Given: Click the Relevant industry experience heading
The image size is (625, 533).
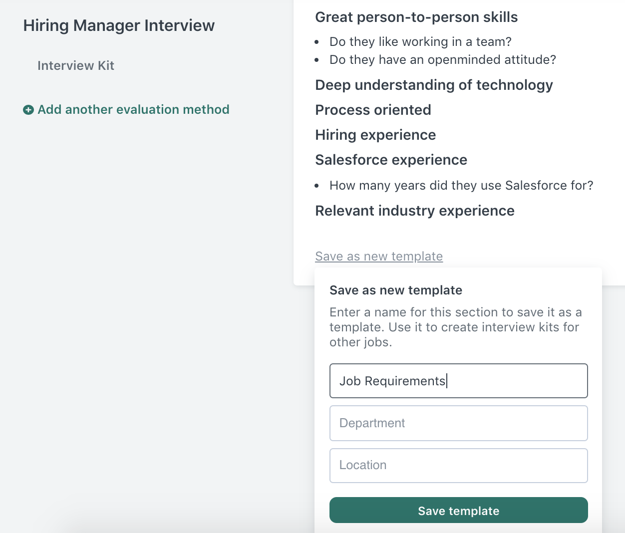Looking at the screenshot, I should 414,211.
